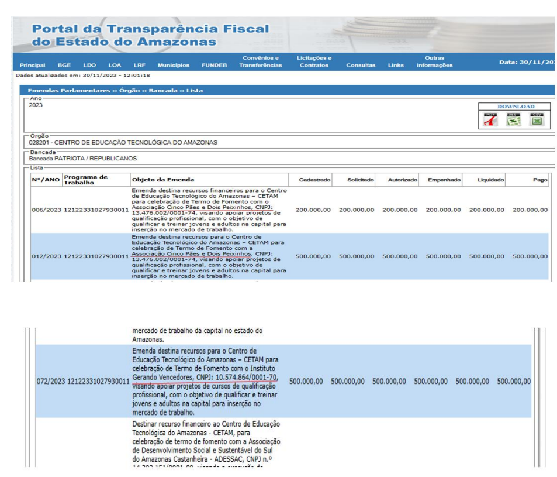Click the Cadastrado amount in row 012/2023
557x477 pixels.
tap(313, 256)
